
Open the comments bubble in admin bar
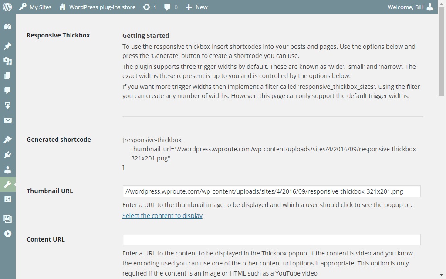pyautogui.click(x=167, y=7)
